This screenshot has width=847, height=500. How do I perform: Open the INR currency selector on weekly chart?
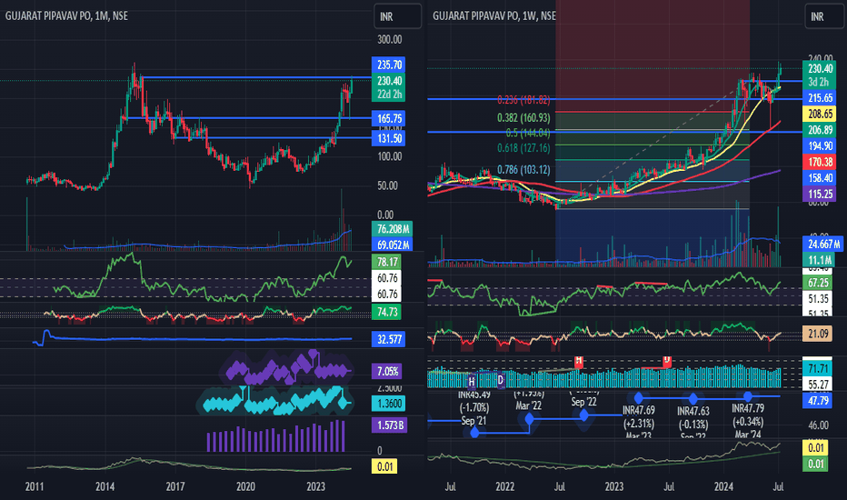pyautogui.click(x=825, y=16)
